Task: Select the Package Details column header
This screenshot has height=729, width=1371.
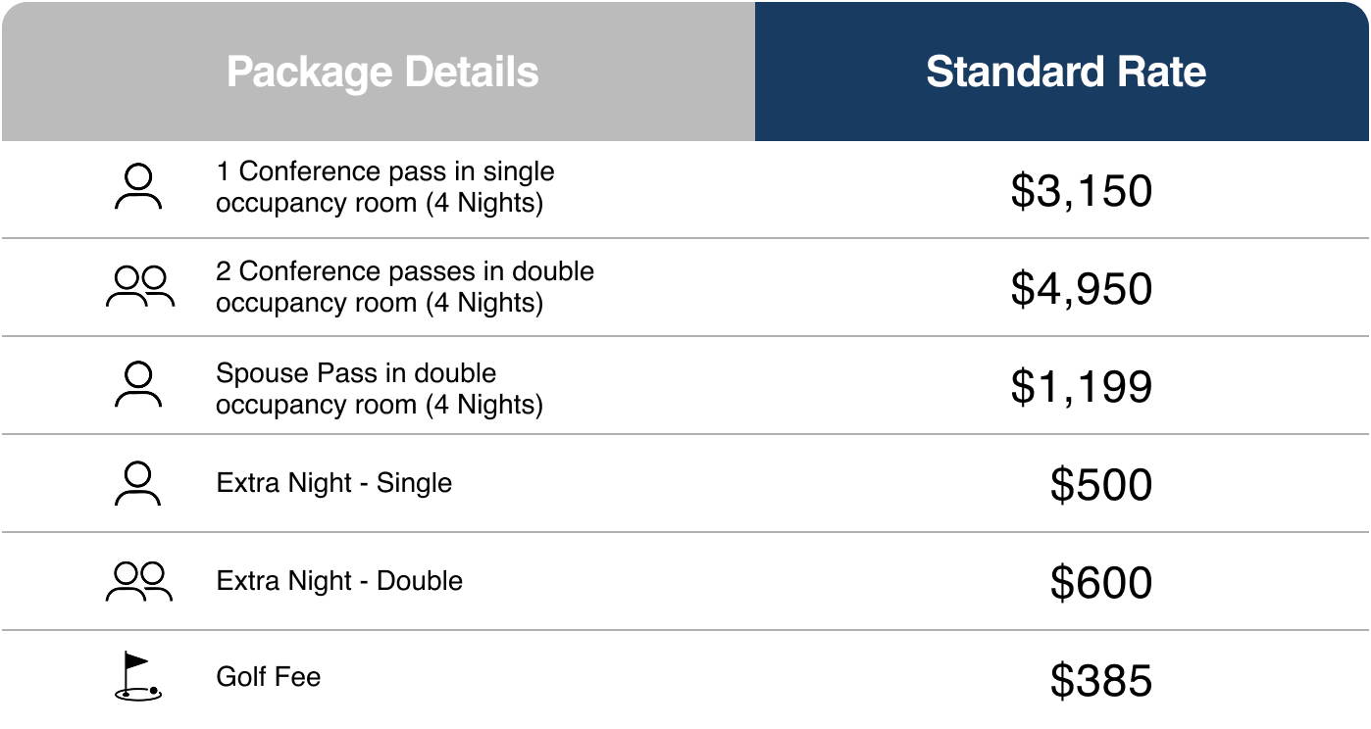Action: pos(382,73)
